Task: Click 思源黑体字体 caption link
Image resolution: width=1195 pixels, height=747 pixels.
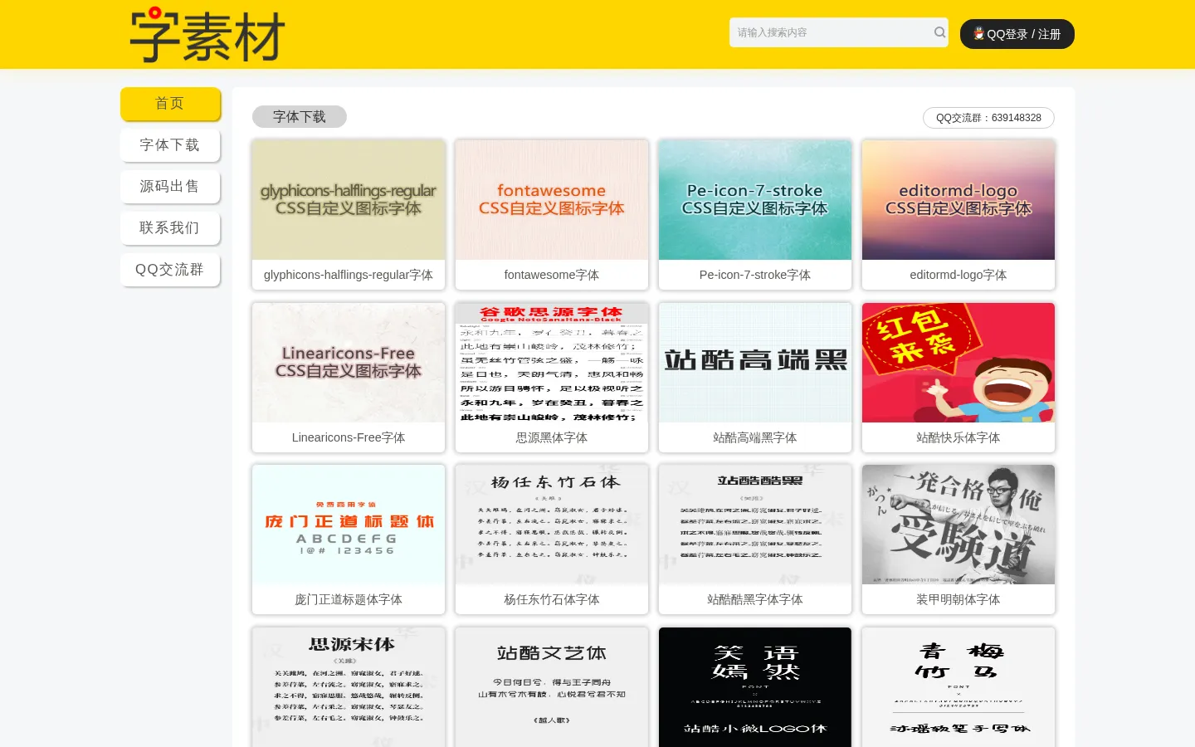Action: pos(552,437)
